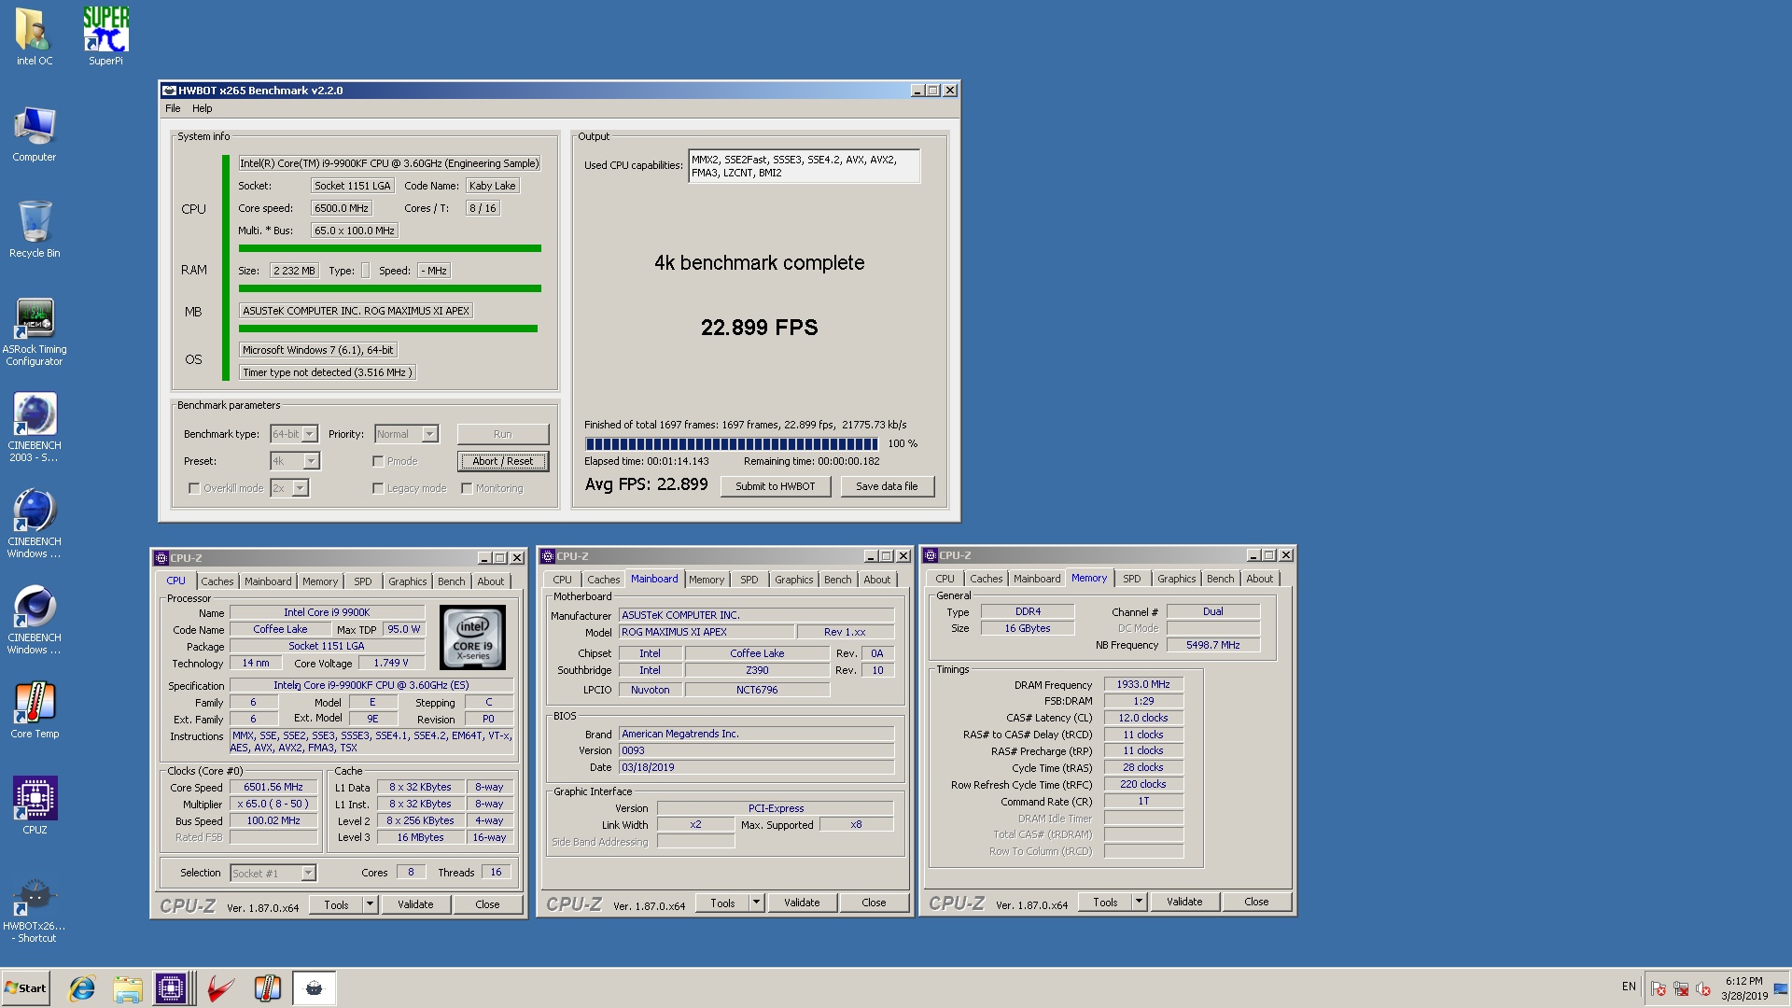
Task: Click Validate in left CPU-Z window
Action: click(x=415, y=904)
